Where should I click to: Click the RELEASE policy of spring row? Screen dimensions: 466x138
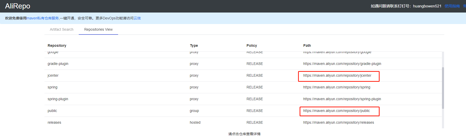pos(255,87)
